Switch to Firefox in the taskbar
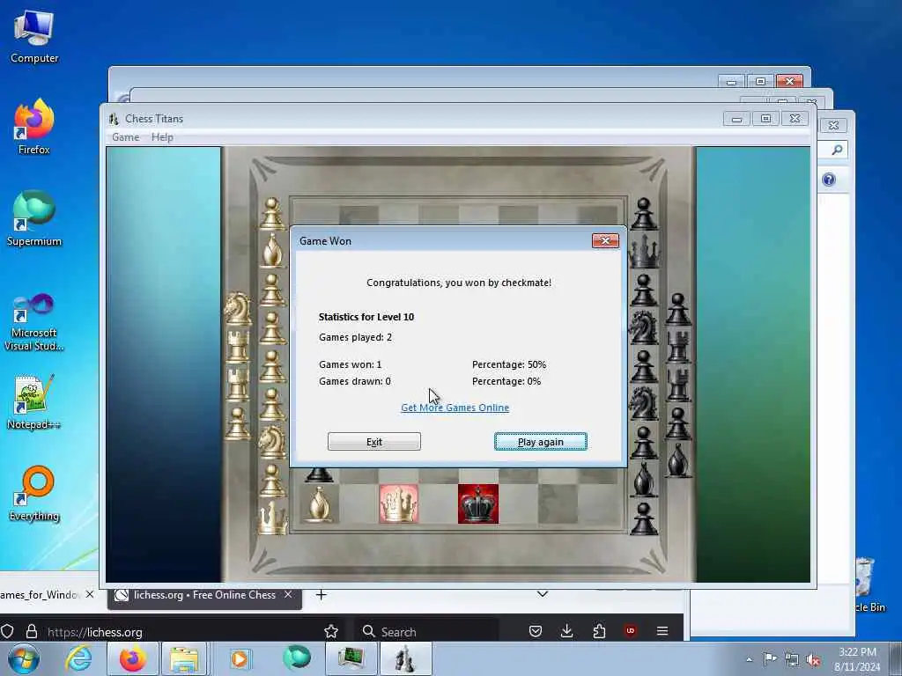 (133, 658)
